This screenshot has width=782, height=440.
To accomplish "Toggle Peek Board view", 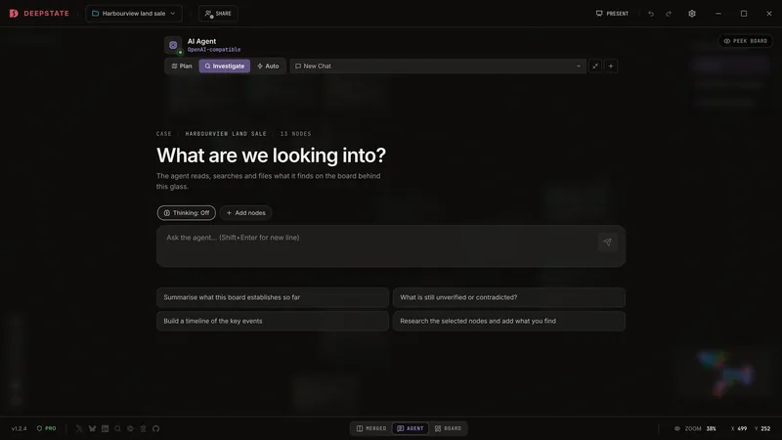I will [746, 41].
